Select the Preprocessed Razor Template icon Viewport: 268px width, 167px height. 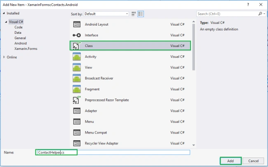click(76, 100)
